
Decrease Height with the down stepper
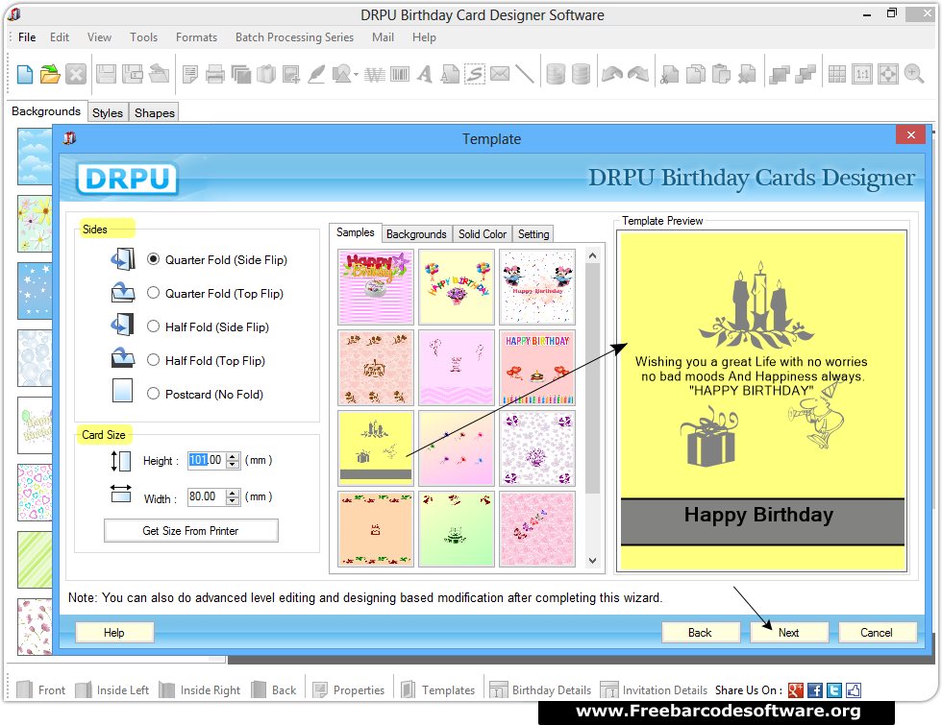tap(233, 465)
